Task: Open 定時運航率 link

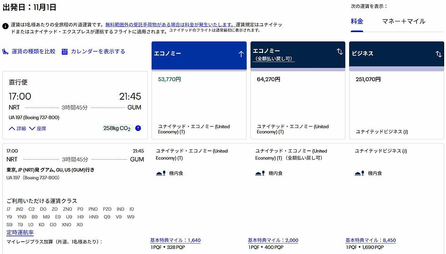Action: pos(20,233)
